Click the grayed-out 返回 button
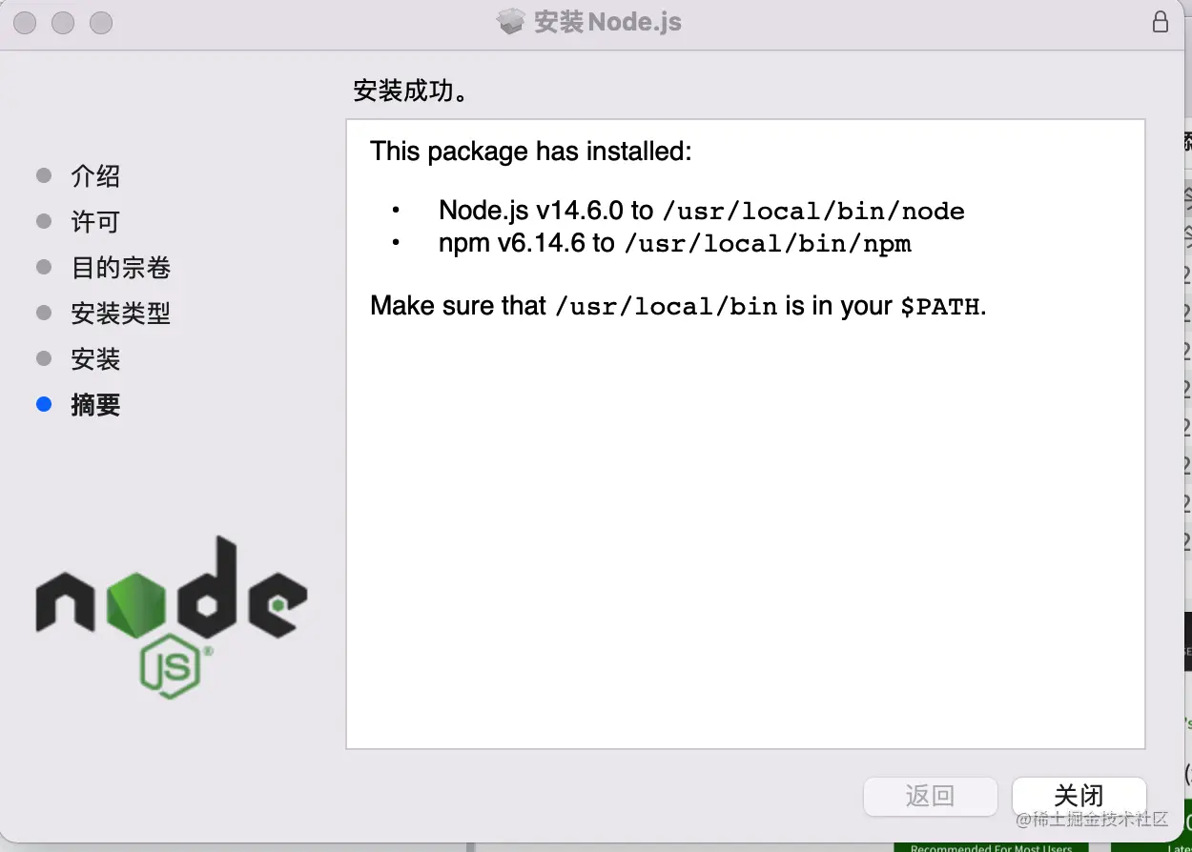Screen dimensions: 1192x852 [930, 796]
